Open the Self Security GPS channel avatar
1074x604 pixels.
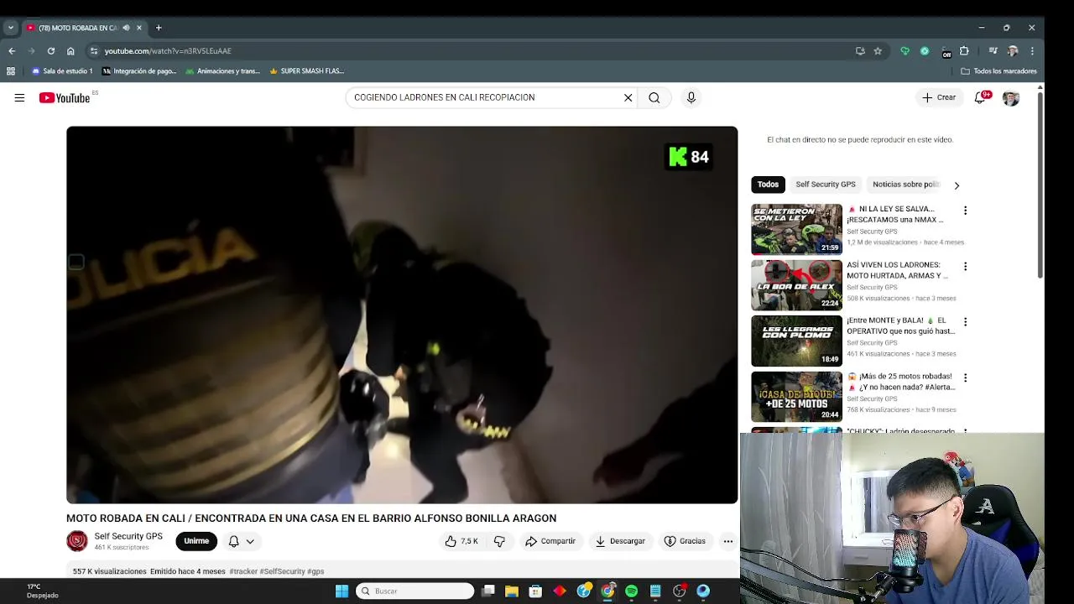(x=77, y=541)
